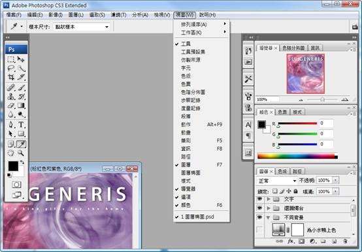Open the eyedropper tool preset picker arrow
Image resolution: width=362 pixels, height=252 pixels.
(x=22, y=27)
